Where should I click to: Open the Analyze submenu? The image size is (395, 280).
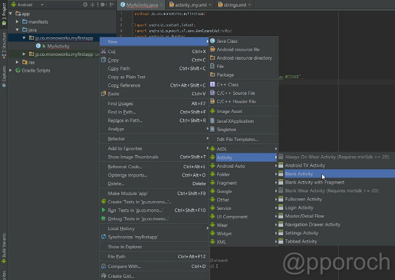(154, 129)
